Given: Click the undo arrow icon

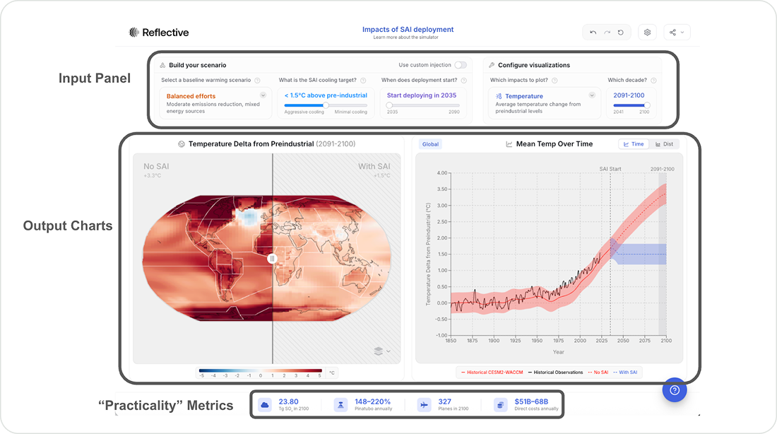Looking at the screenshot, I should click(x=593, y=33).
